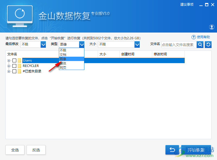
Task: Click the 类型 combo box showing 图像
Action: click(72, 44)
